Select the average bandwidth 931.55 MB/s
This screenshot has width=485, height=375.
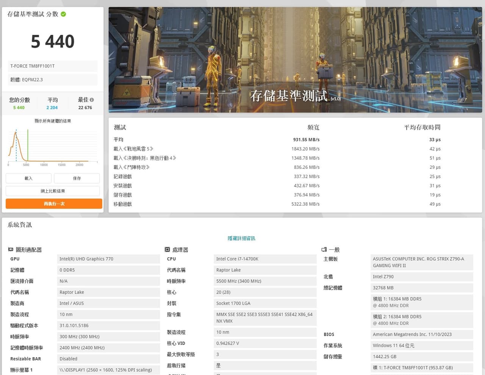point(306,140)
